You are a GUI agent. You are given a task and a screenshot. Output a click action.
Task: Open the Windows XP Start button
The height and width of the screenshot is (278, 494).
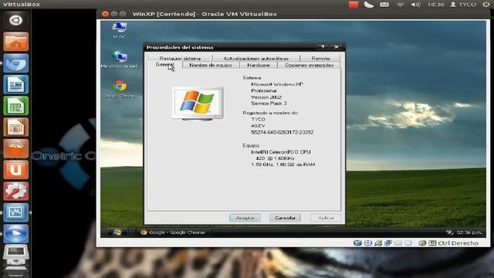pos(117,232)
